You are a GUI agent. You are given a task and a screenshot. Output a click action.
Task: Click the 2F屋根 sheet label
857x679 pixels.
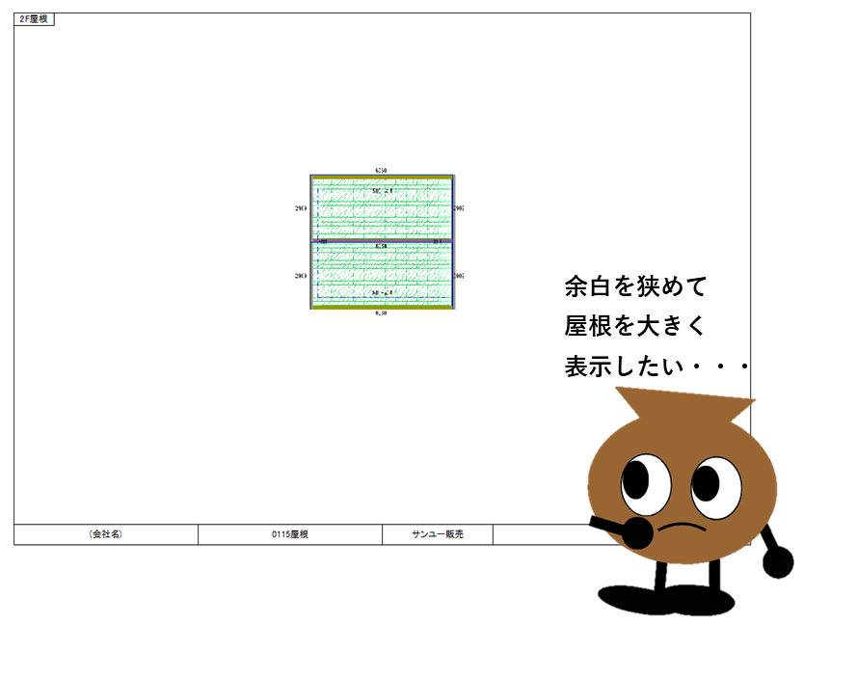tap(34, 19)
